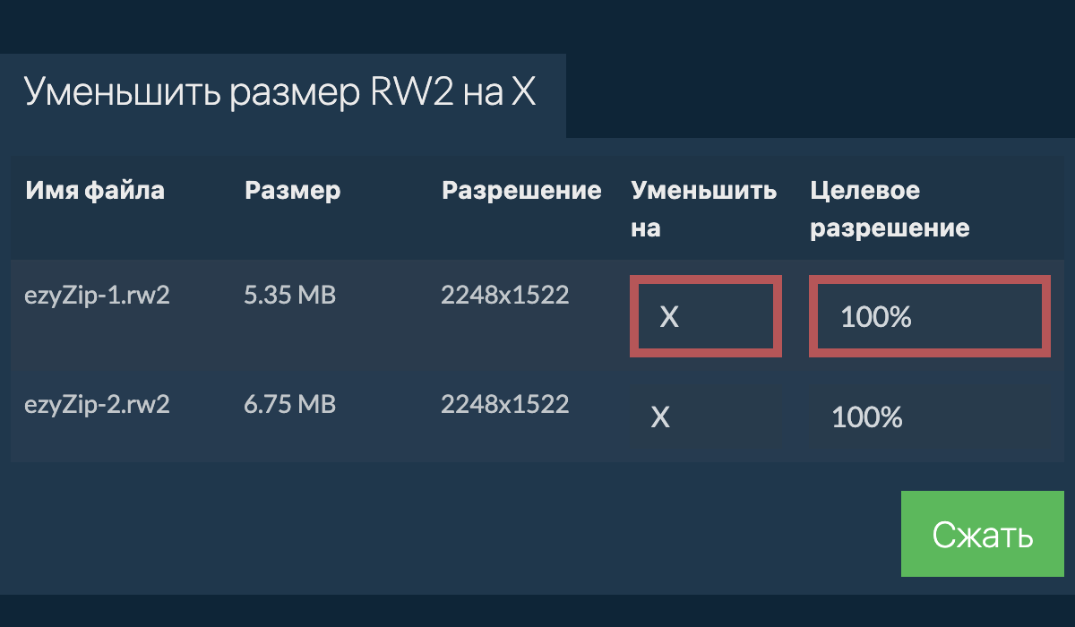Click the 6.75 MB size value
1075x627 pixels.
point(290,404)
